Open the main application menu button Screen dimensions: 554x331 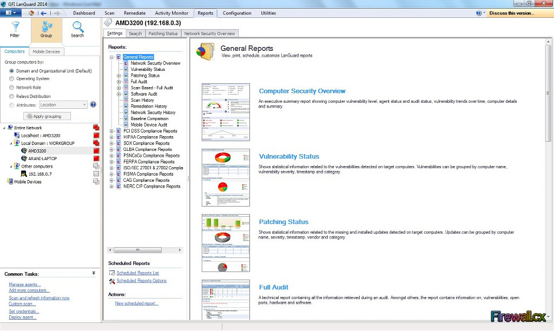click(x=11, y=13)
